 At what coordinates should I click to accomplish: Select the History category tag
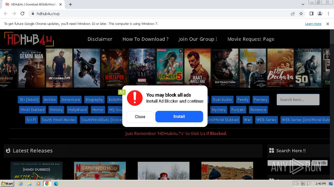56,110
